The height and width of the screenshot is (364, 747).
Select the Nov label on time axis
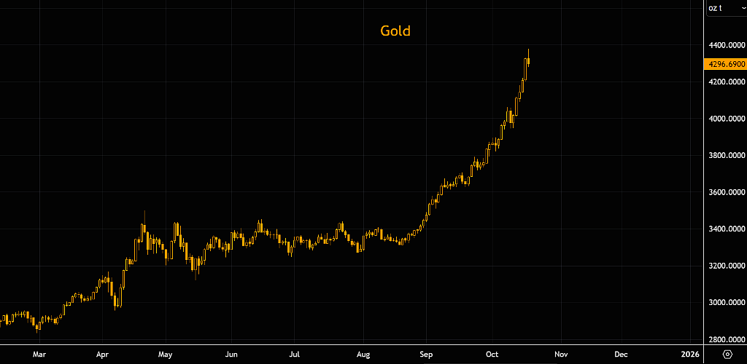561,355
